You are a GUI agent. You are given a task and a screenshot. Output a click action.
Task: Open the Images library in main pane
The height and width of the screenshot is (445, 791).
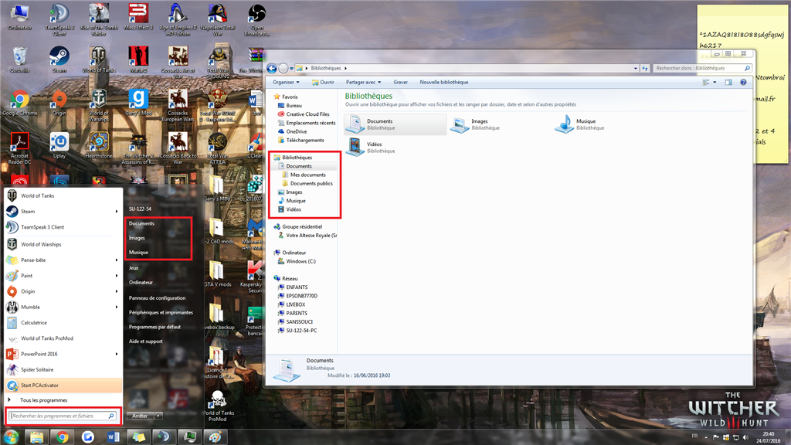(475, 124)
